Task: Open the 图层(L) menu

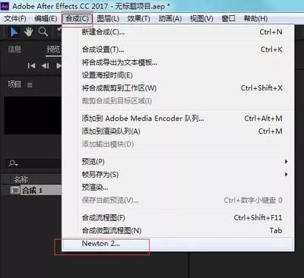Action: 108,18
